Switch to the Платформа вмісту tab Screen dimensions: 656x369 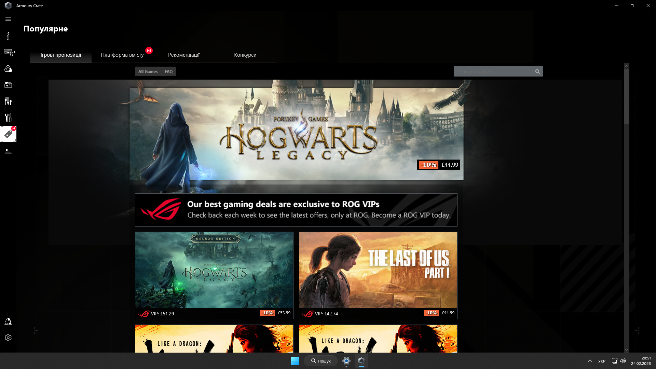click(122, 55)
